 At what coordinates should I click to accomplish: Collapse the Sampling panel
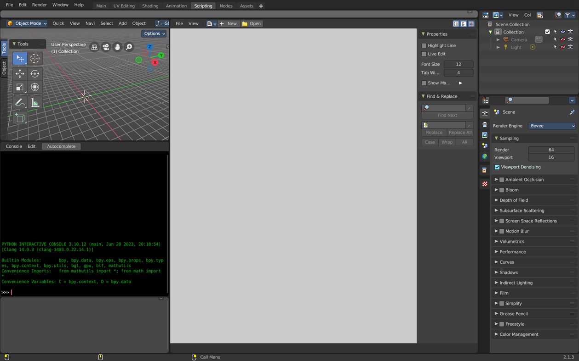pyautogui.click(x=534, y=138)
